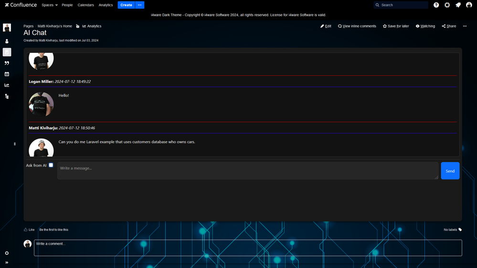Image resolution: width=477 pixels, height=268 pixels.
Task: Click the "Hello!" chat message text
Action: pyautogui.click(x=64, y=95)
